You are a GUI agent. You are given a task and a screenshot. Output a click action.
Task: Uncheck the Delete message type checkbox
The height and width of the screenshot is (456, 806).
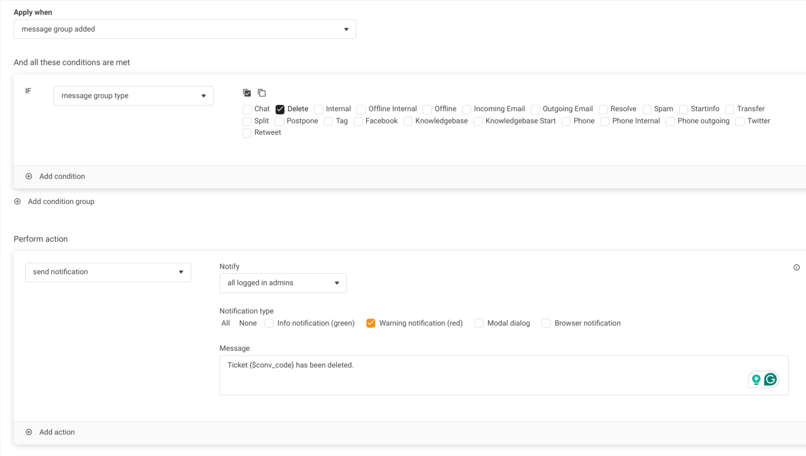point(280,110)
